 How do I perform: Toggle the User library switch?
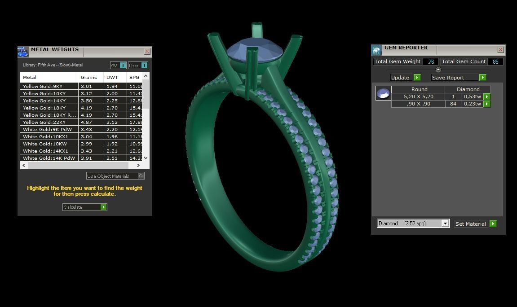coord(145,65)
